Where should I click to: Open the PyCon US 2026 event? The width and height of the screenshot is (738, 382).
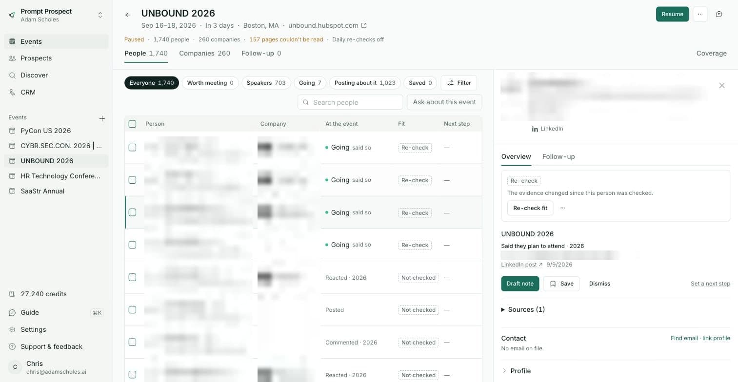56,131
